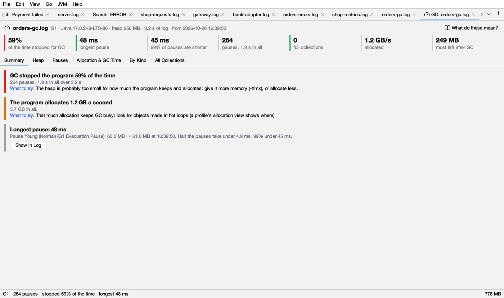Viewport: 504px width, 298px height.
Task: Close the orders-errors.log tab
Action: (322, 14)
